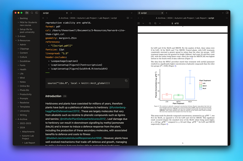Expand the 2022-2023 folder
This screenshot has width=243, height=161.
coord(25,123)
